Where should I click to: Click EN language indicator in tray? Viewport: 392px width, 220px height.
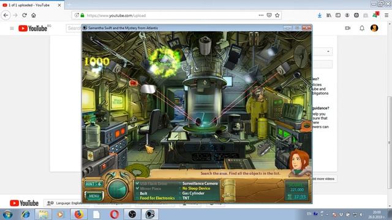tap(309, 214)
